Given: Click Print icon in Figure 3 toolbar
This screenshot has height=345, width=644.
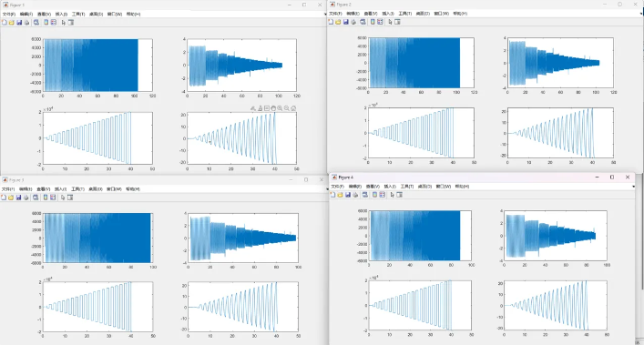Looking at the screenshot, I should (x=26, y=198).
